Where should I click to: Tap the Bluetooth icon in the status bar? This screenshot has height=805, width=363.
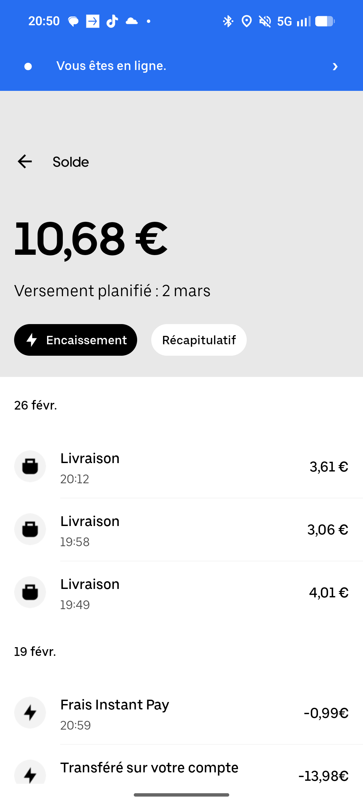(228, 21)
